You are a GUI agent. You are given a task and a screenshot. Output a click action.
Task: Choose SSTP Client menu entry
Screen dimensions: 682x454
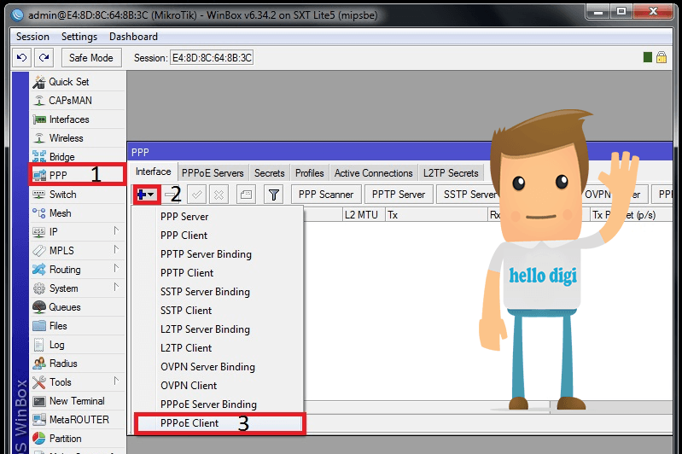tap(218, 311)
